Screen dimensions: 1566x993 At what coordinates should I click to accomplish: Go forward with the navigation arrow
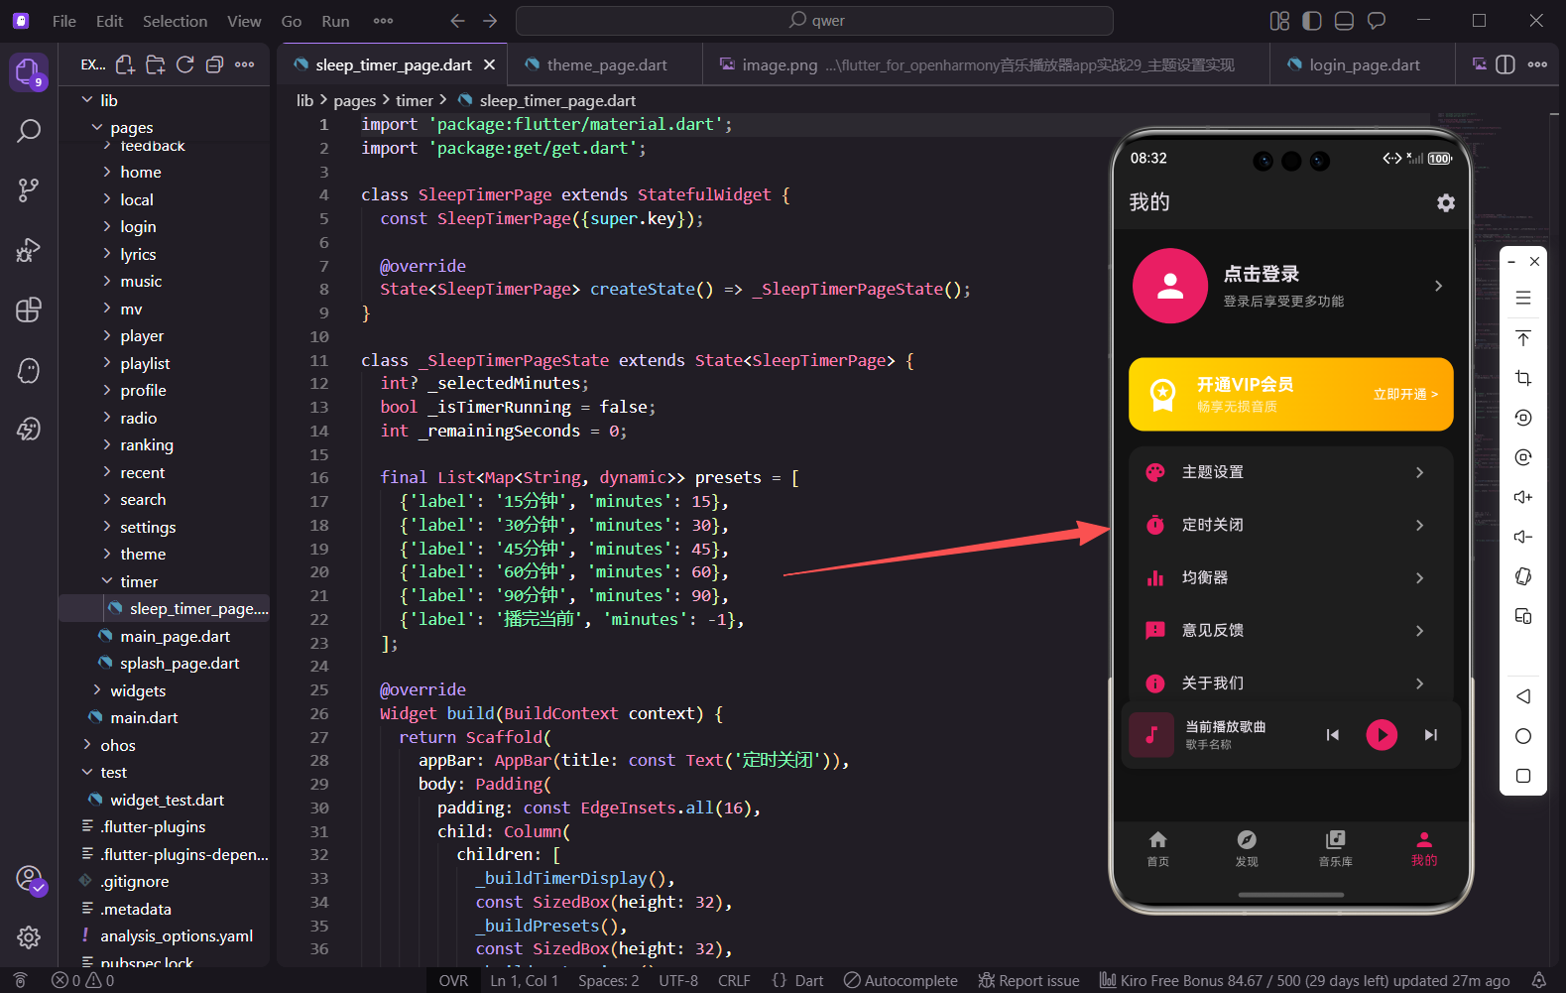pos(490,21)
